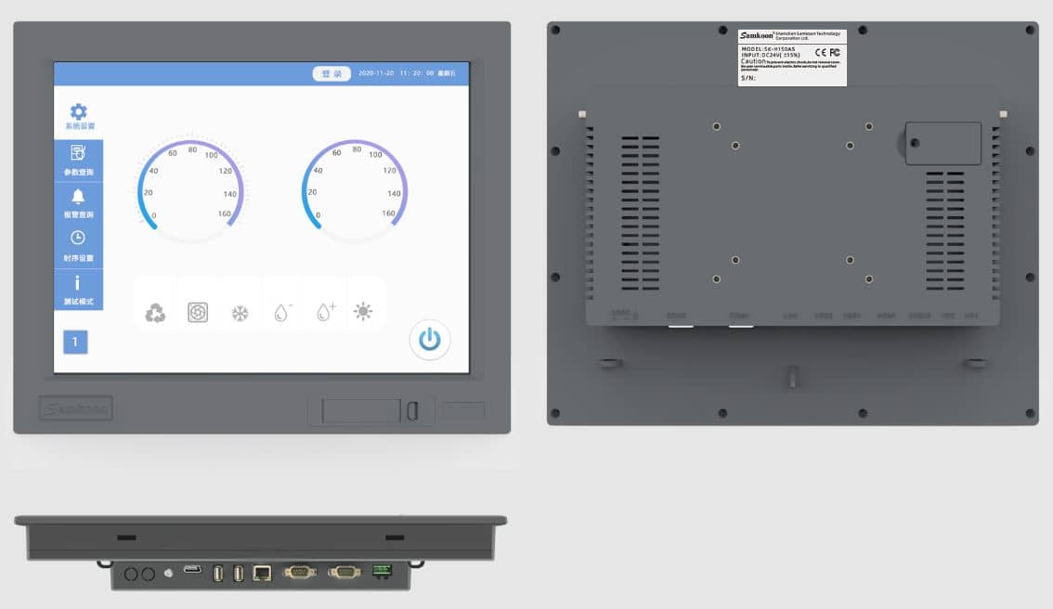Viewport: 1053px width, 609px height.
Task: Click the time display 11:20:00
Action: point(416,73)
